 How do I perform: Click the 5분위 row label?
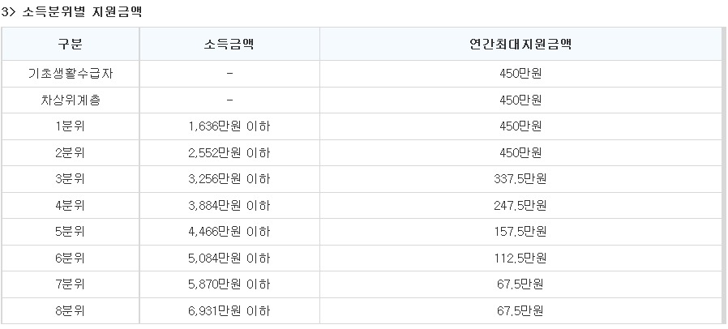click(70, 232)
